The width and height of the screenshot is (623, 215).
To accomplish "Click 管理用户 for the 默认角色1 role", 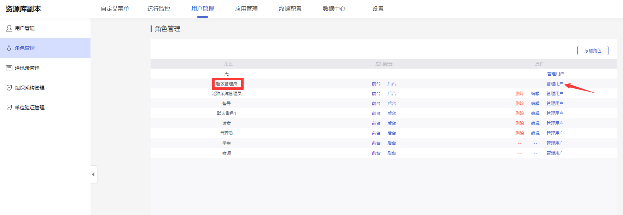I will (x=555, y=114).
